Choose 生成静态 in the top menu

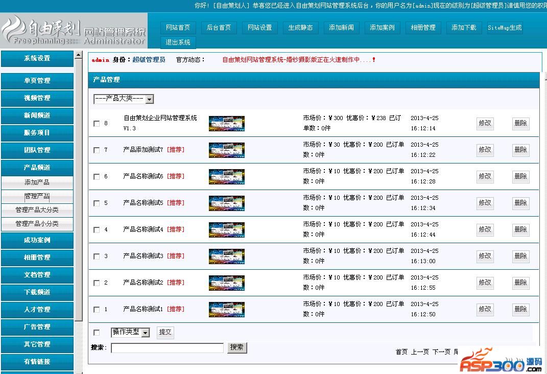(300, 28)
